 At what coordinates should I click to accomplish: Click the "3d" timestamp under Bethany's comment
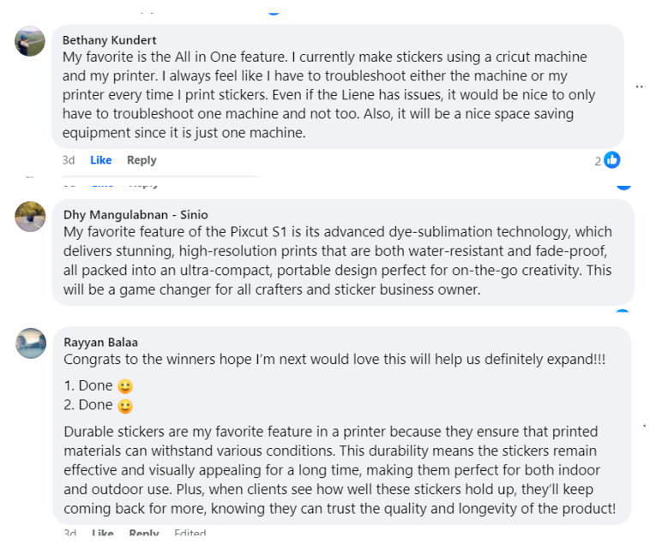tap(69, 160)
